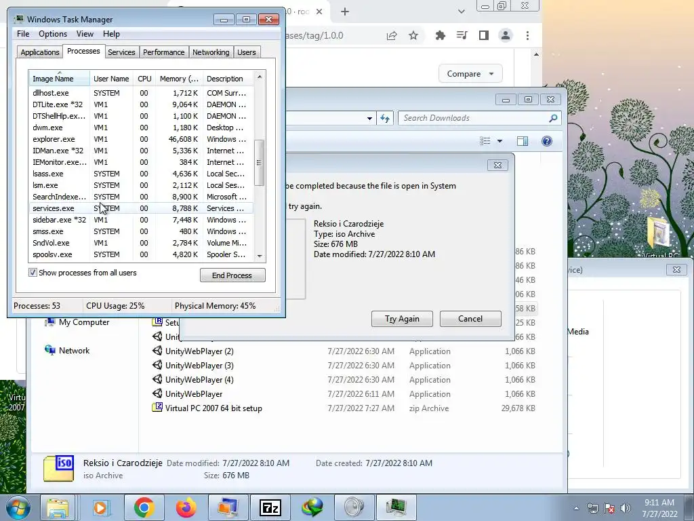Switch to Users tab
Image resolution: width=694 pixels, height=521 pixels.
[x=247, y=52]
